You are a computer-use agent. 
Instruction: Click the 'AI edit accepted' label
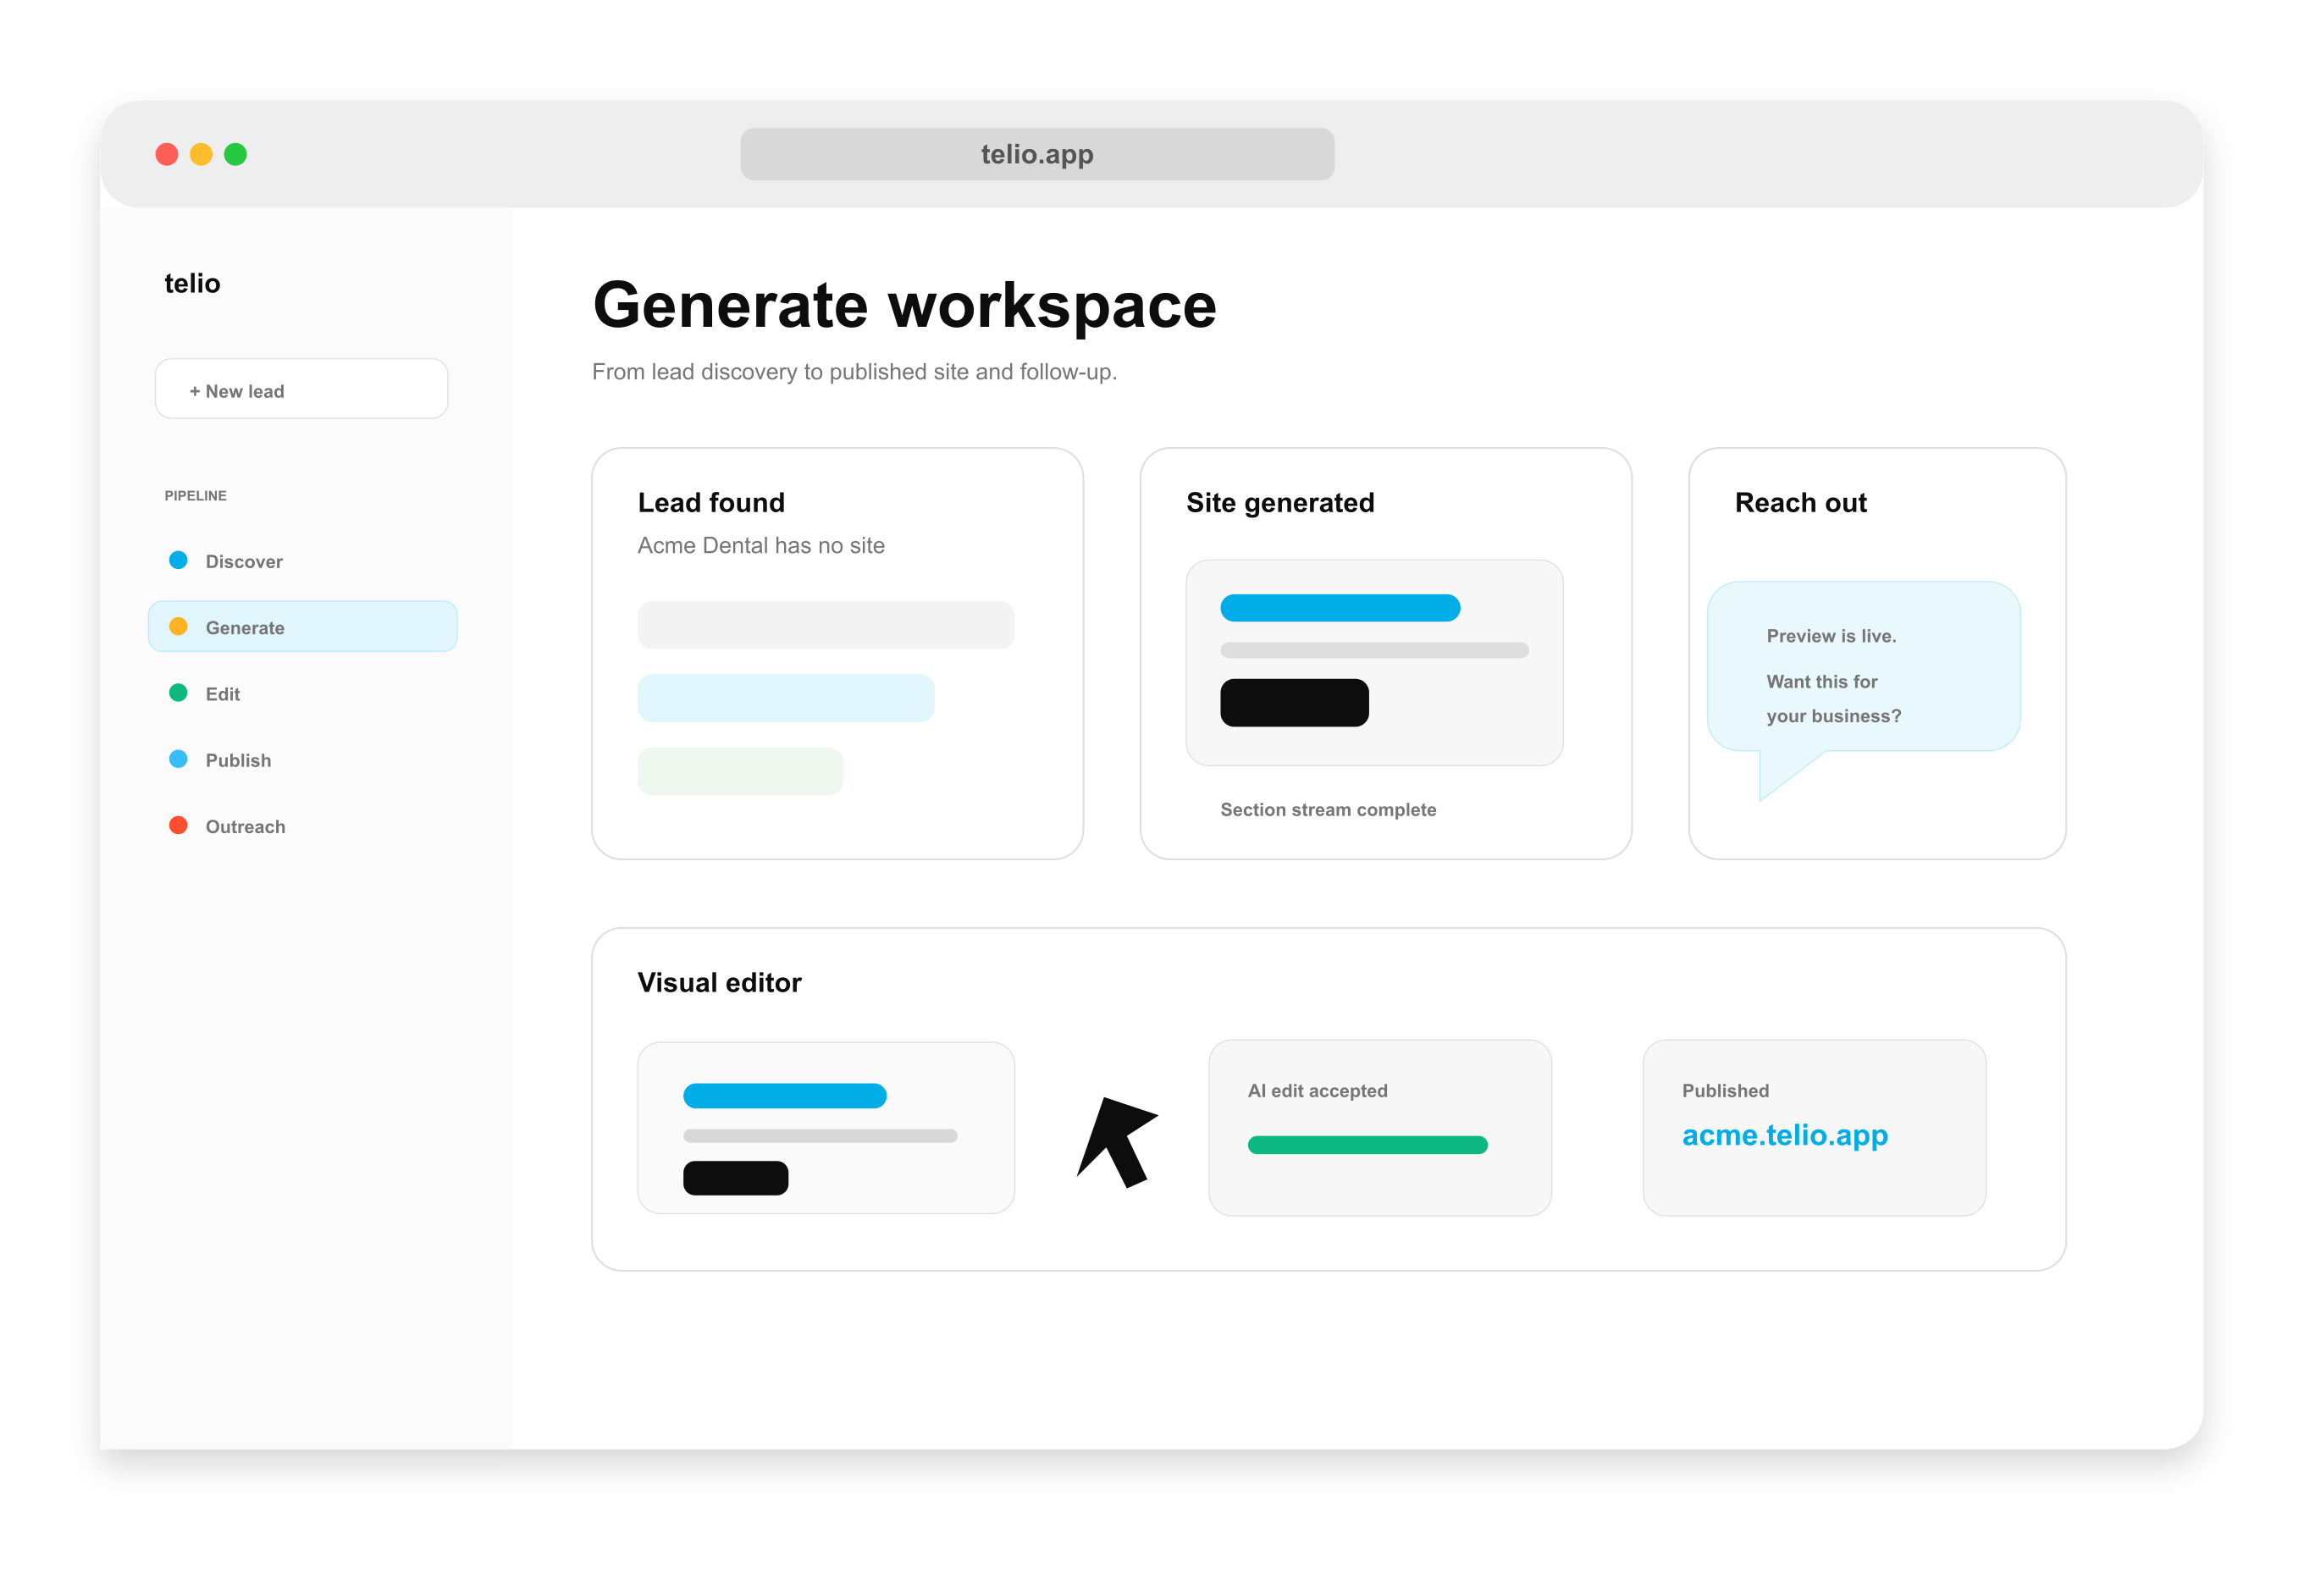[x=1317, y=1090]
